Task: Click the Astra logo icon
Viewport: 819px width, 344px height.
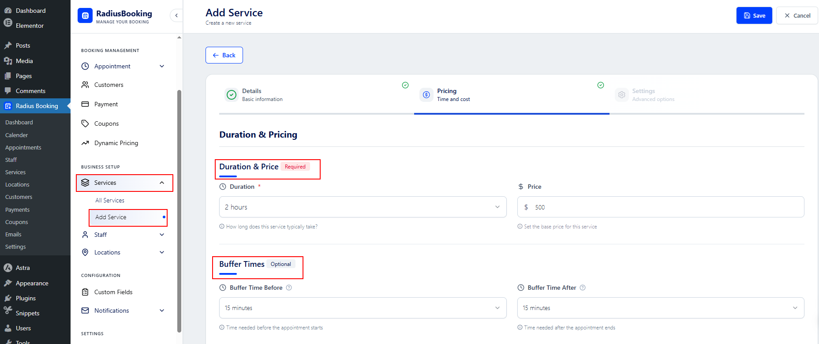Action: click(8, 268)
